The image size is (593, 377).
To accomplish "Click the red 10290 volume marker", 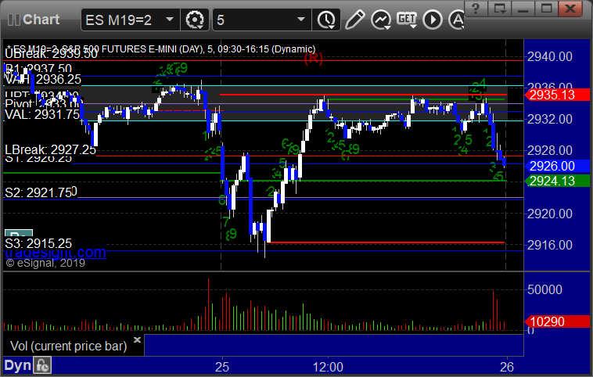I will (558, 321).
